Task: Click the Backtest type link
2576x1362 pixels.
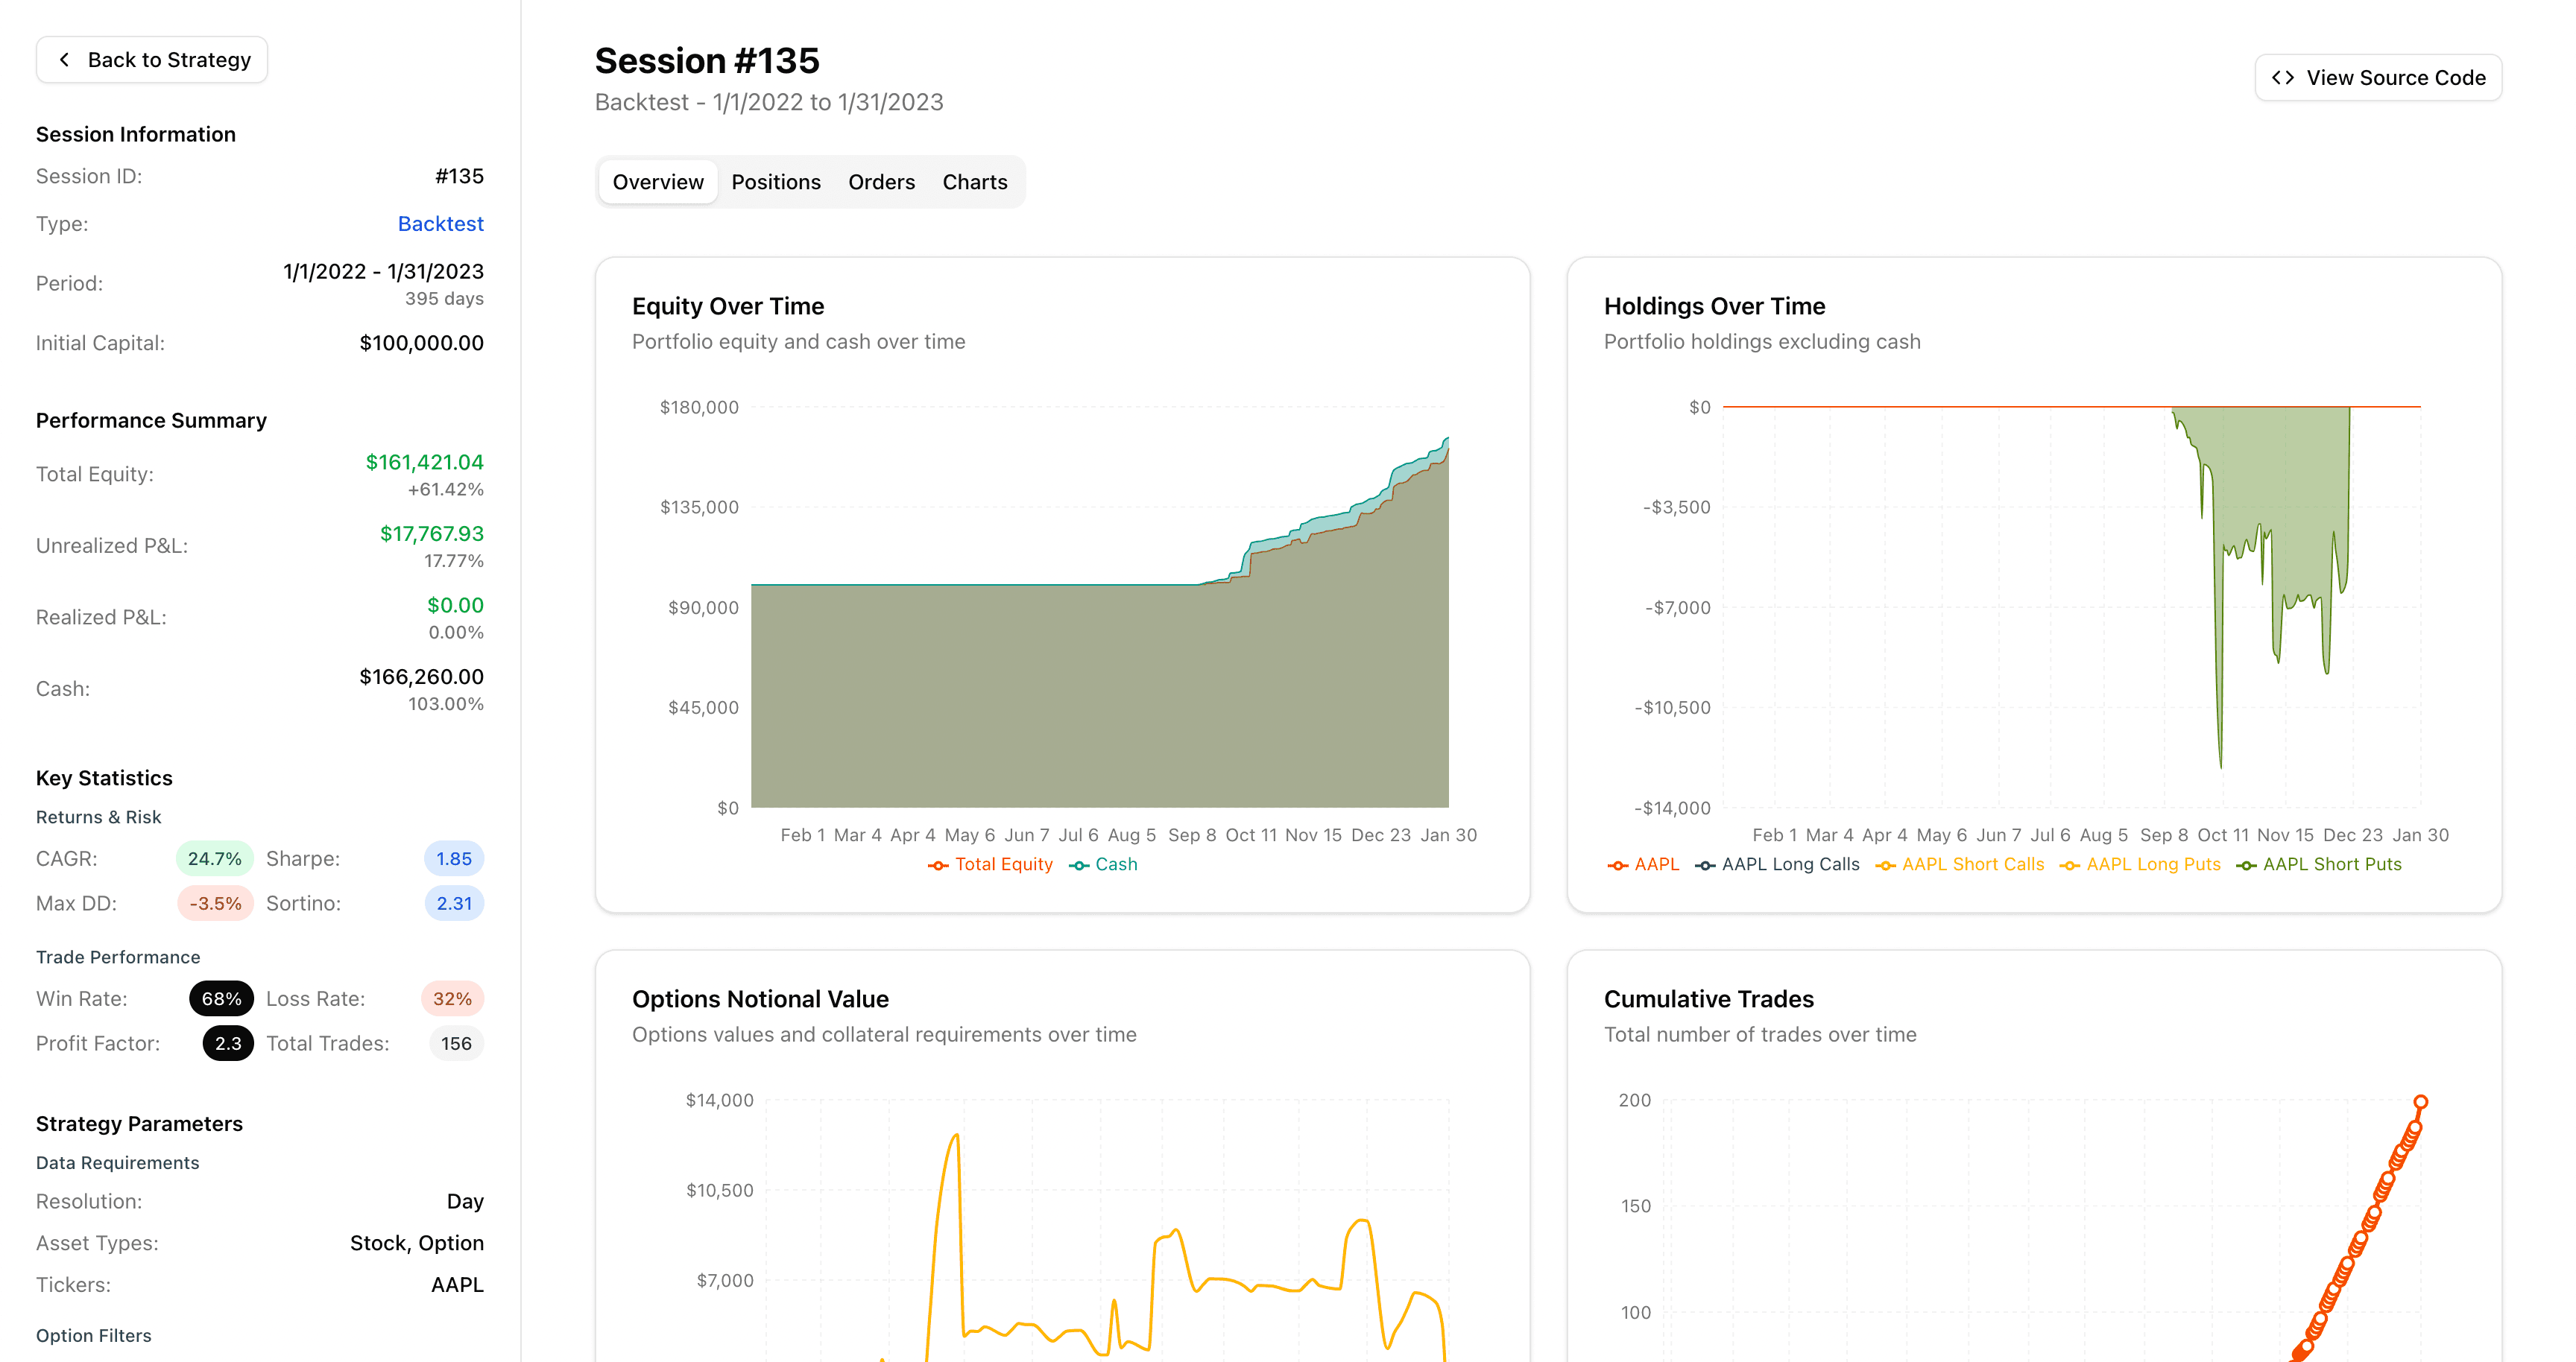Action: [x=440, y=224]
